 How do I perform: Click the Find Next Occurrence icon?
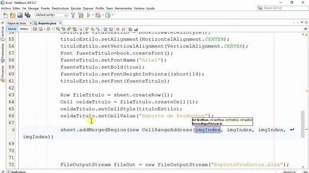69,29
